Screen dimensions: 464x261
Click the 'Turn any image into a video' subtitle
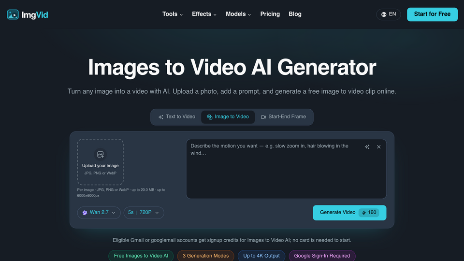[x=232, y=91]
